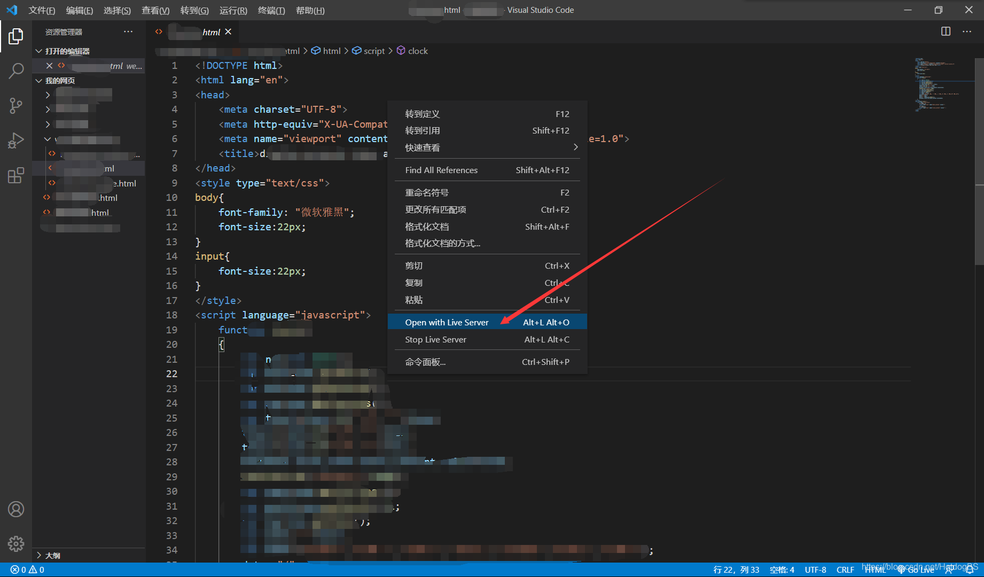Select Find All References in context menu
Image resolution: width=984 pixels, height=577 pixels.
pos(487,170)
